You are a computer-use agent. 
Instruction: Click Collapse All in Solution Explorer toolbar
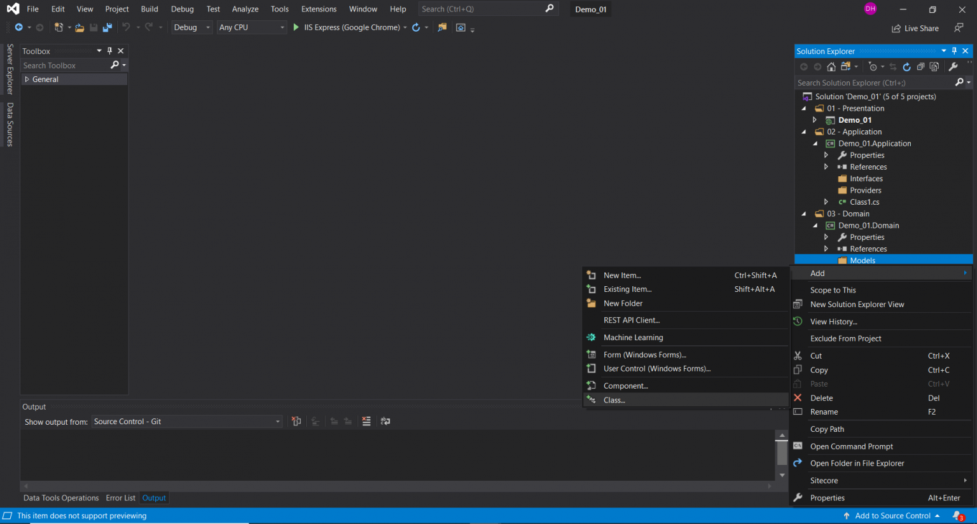tap(920, 67)
